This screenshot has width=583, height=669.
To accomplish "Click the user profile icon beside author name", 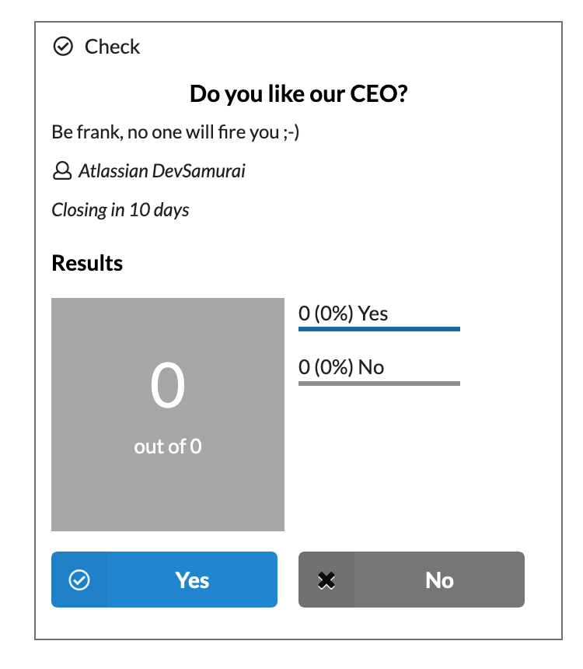I will coord(61,171).
